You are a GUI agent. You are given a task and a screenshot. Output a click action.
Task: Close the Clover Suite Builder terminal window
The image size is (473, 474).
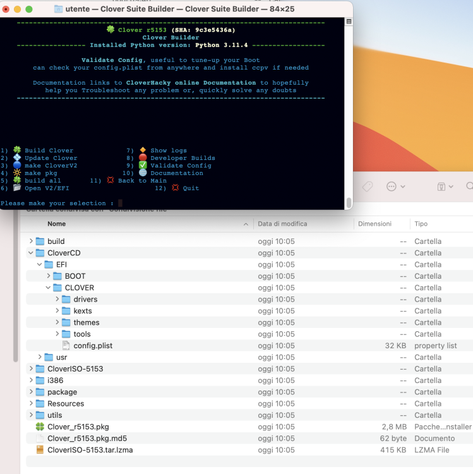[x=6, y=9]
